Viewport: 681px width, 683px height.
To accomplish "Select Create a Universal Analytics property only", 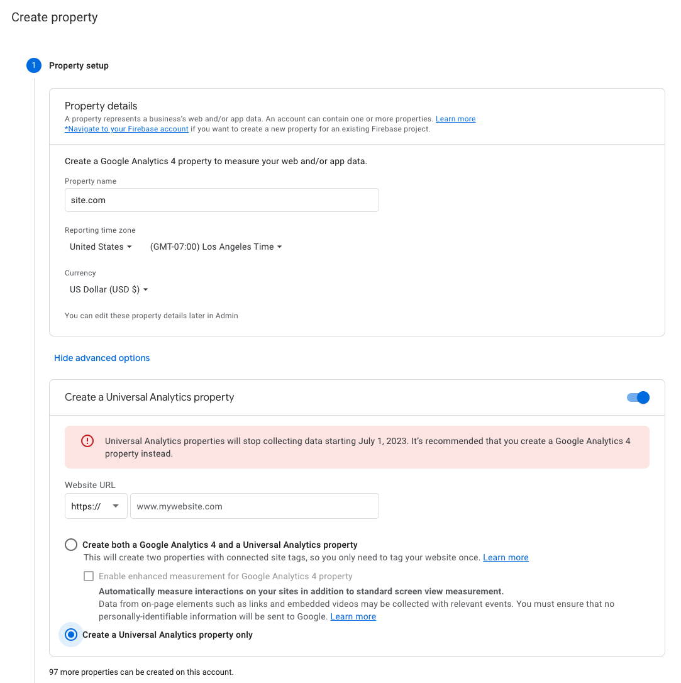I will (x=70, y=635).
